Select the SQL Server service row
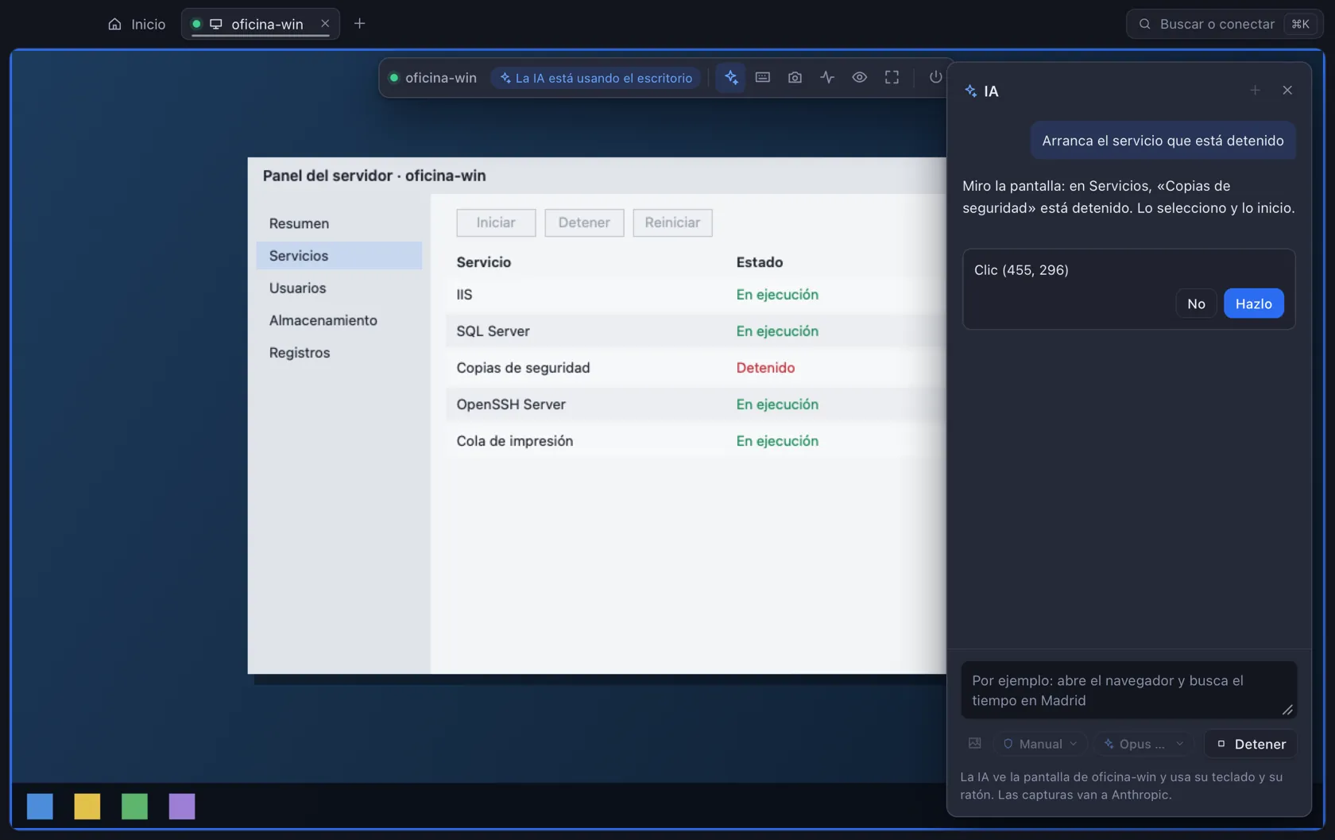The height and width of the screenshot is (840, 1335). point(695,331)
